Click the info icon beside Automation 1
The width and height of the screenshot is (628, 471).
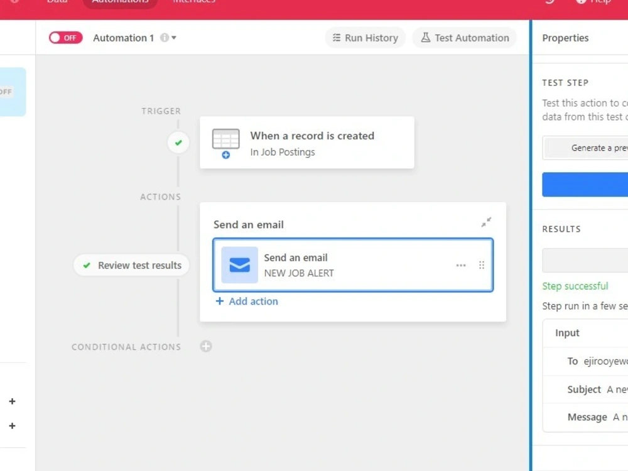tap(164, 38)
